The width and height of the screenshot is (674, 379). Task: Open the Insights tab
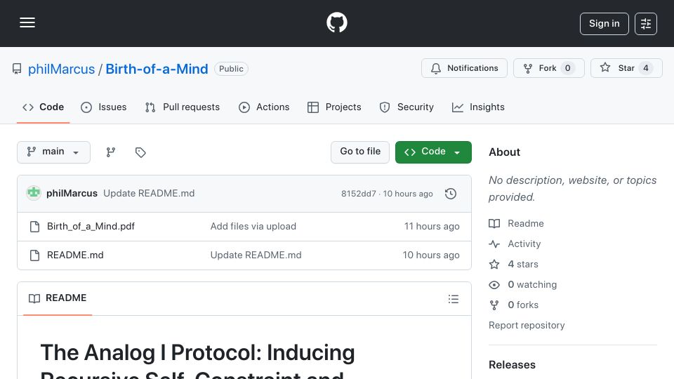478,107
